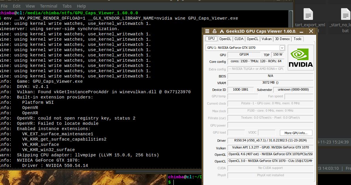Switch to the OpenCL tab

tap(252, 39)
